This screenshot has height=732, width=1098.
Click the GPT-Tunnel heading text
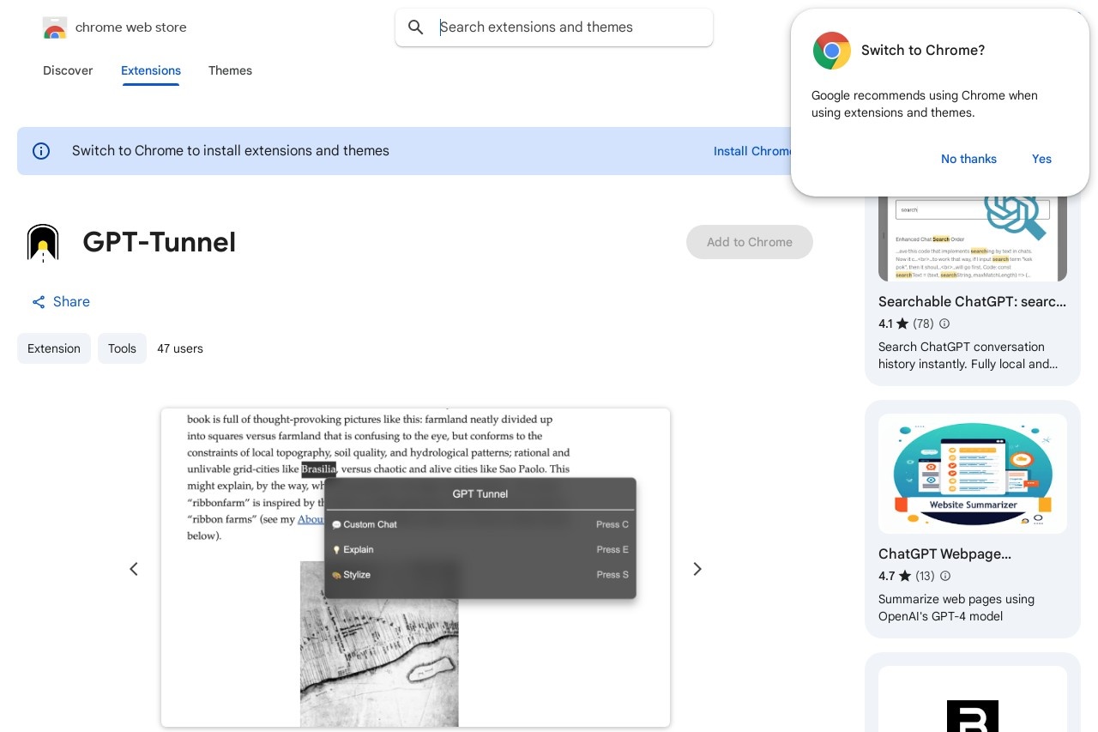coord(160,242)
